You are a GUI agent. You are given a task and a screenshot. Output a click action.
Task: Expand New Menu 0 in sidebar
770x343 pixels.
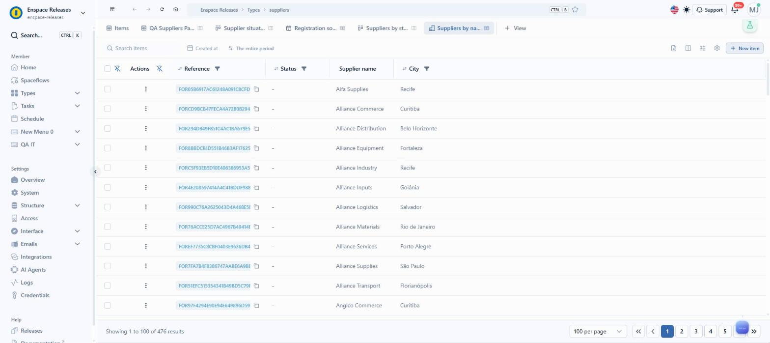coord(77,132)
